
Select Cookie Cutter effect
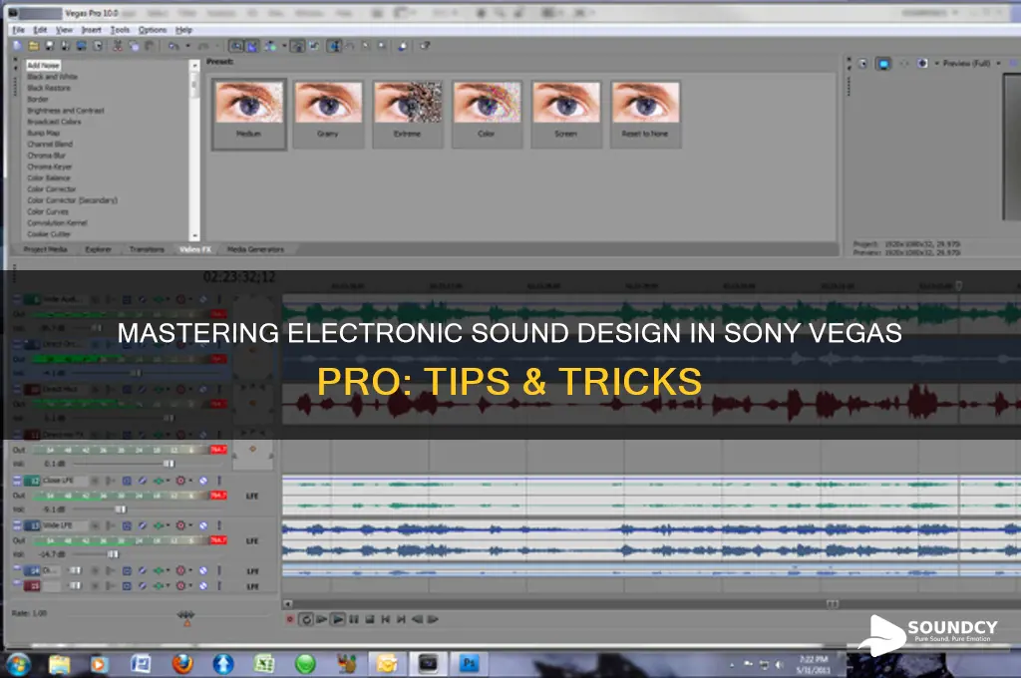(x=49, y=234)
